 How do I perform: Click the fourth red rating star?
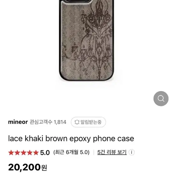tap(30, 153)
